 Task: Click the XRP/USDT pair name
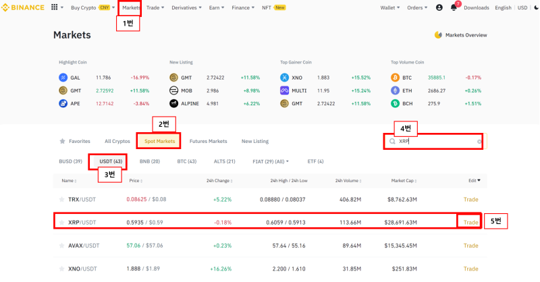82,223
